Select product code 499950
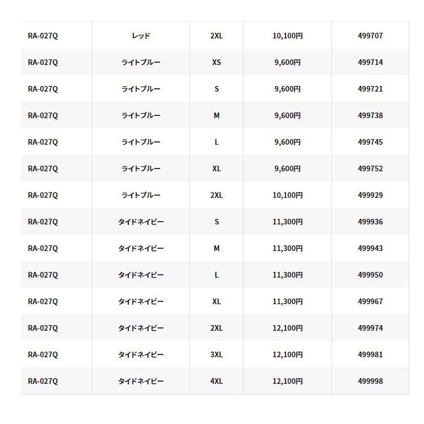 coord(370,275)
